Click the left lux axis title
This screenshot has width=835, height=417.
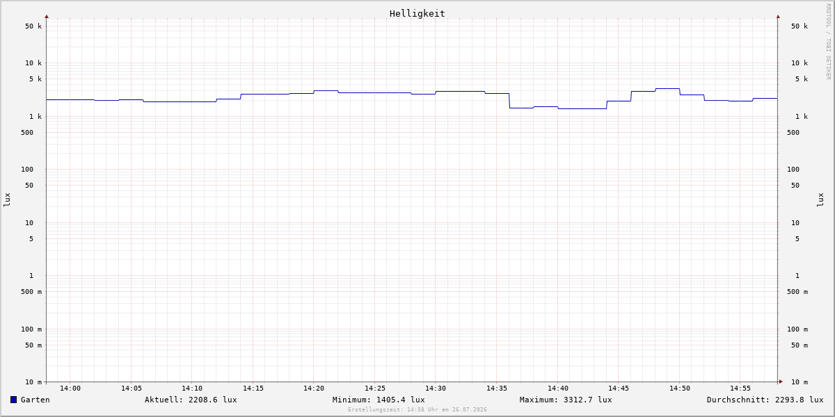coord(7,199)
